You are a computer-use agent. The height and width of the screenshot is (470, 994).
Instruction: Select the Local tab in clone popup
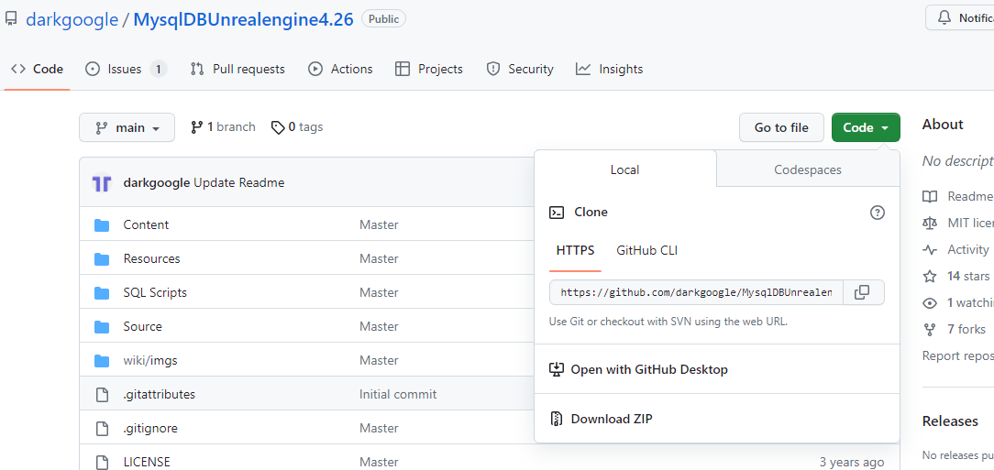click(x=625, y=169)
